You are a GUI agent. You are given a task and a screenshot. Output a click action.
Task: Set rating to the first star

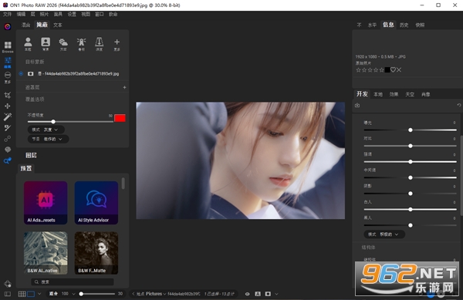click(x=359, y=70)
